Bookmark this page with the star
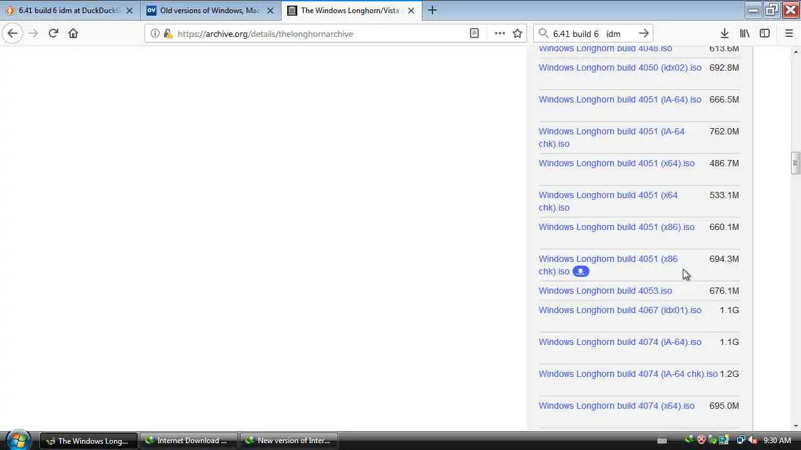The width and height of the screenshot is (801, 450). (518, 34)
